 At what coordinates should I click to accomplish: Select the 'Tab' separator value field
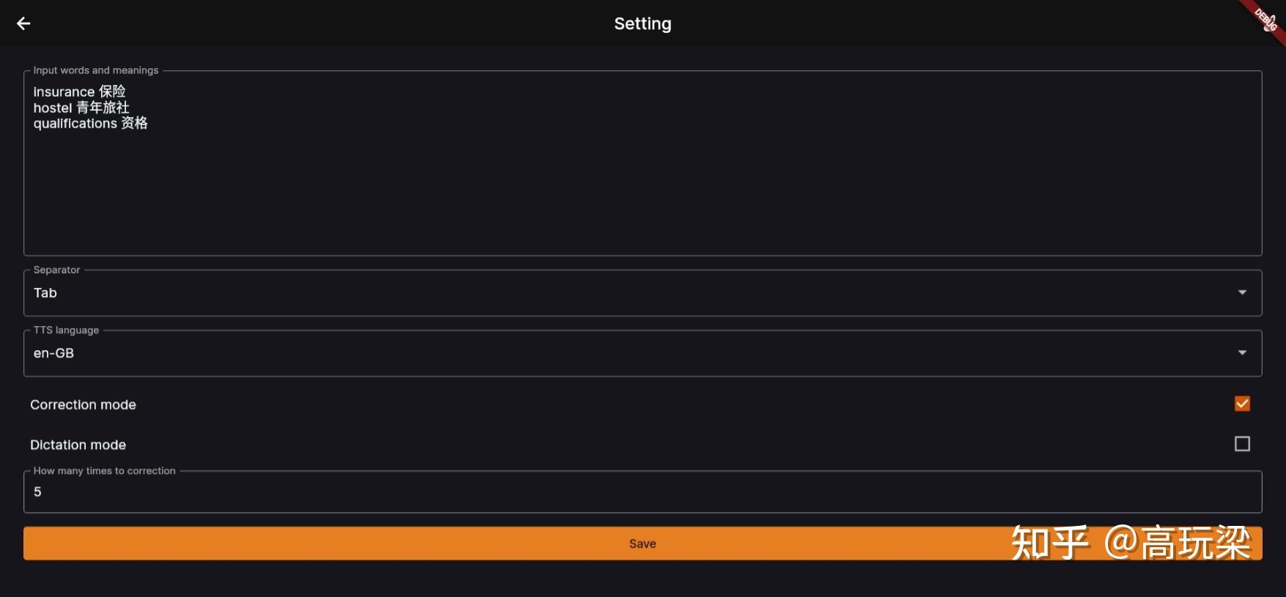click(45, 293)
